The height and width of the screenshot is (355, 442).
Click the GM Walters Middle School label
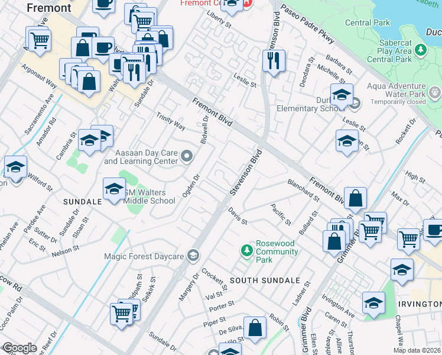pyautogui.click(x=149, y=196)
